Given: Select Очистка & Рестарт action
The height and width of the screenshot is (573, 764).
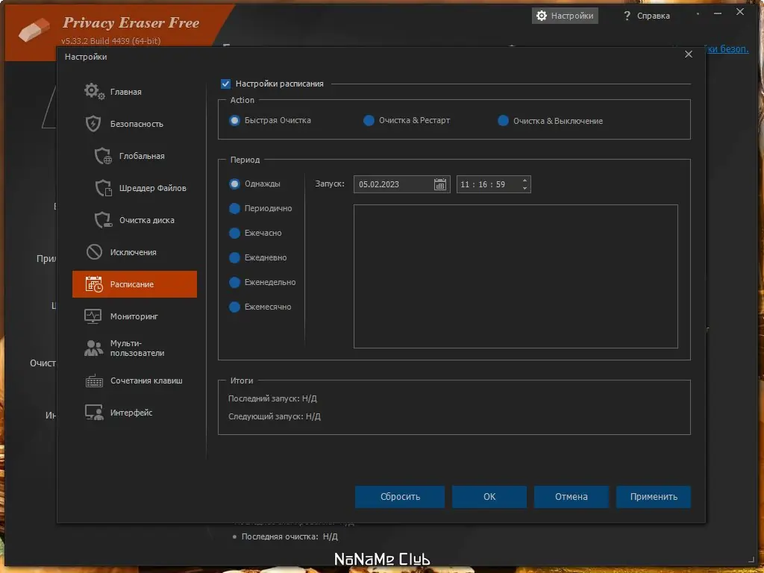Looking at the screenshot, I should click(x=407, y=120).
